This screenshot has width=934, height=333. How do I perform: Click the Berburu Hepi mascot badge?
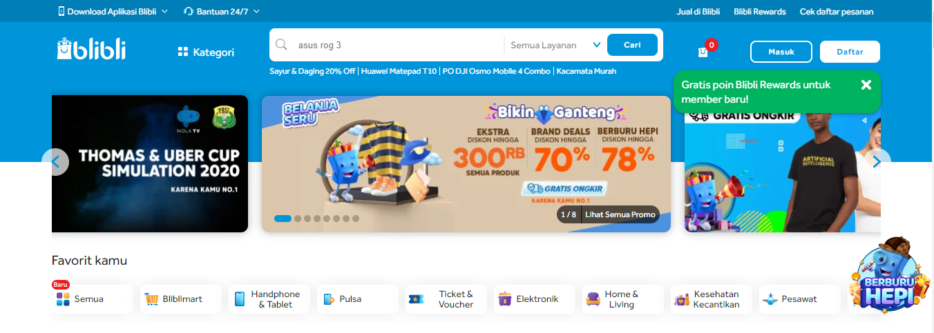[885, 276]
